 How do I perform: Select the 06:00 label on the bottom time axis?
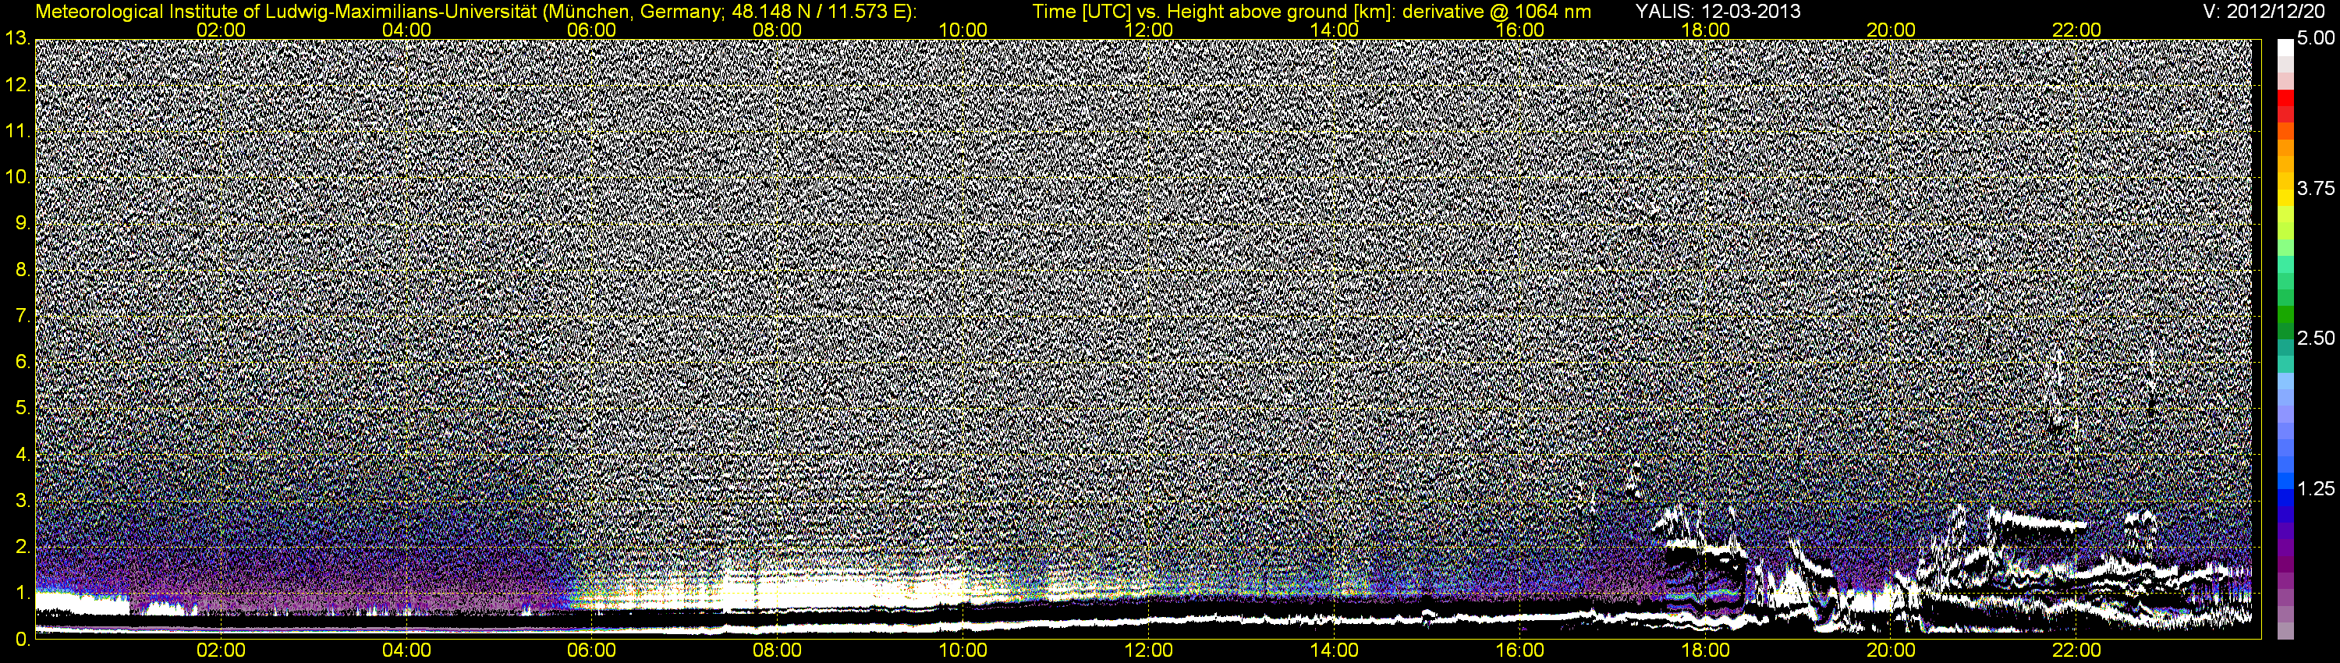(x=591, y=651)
